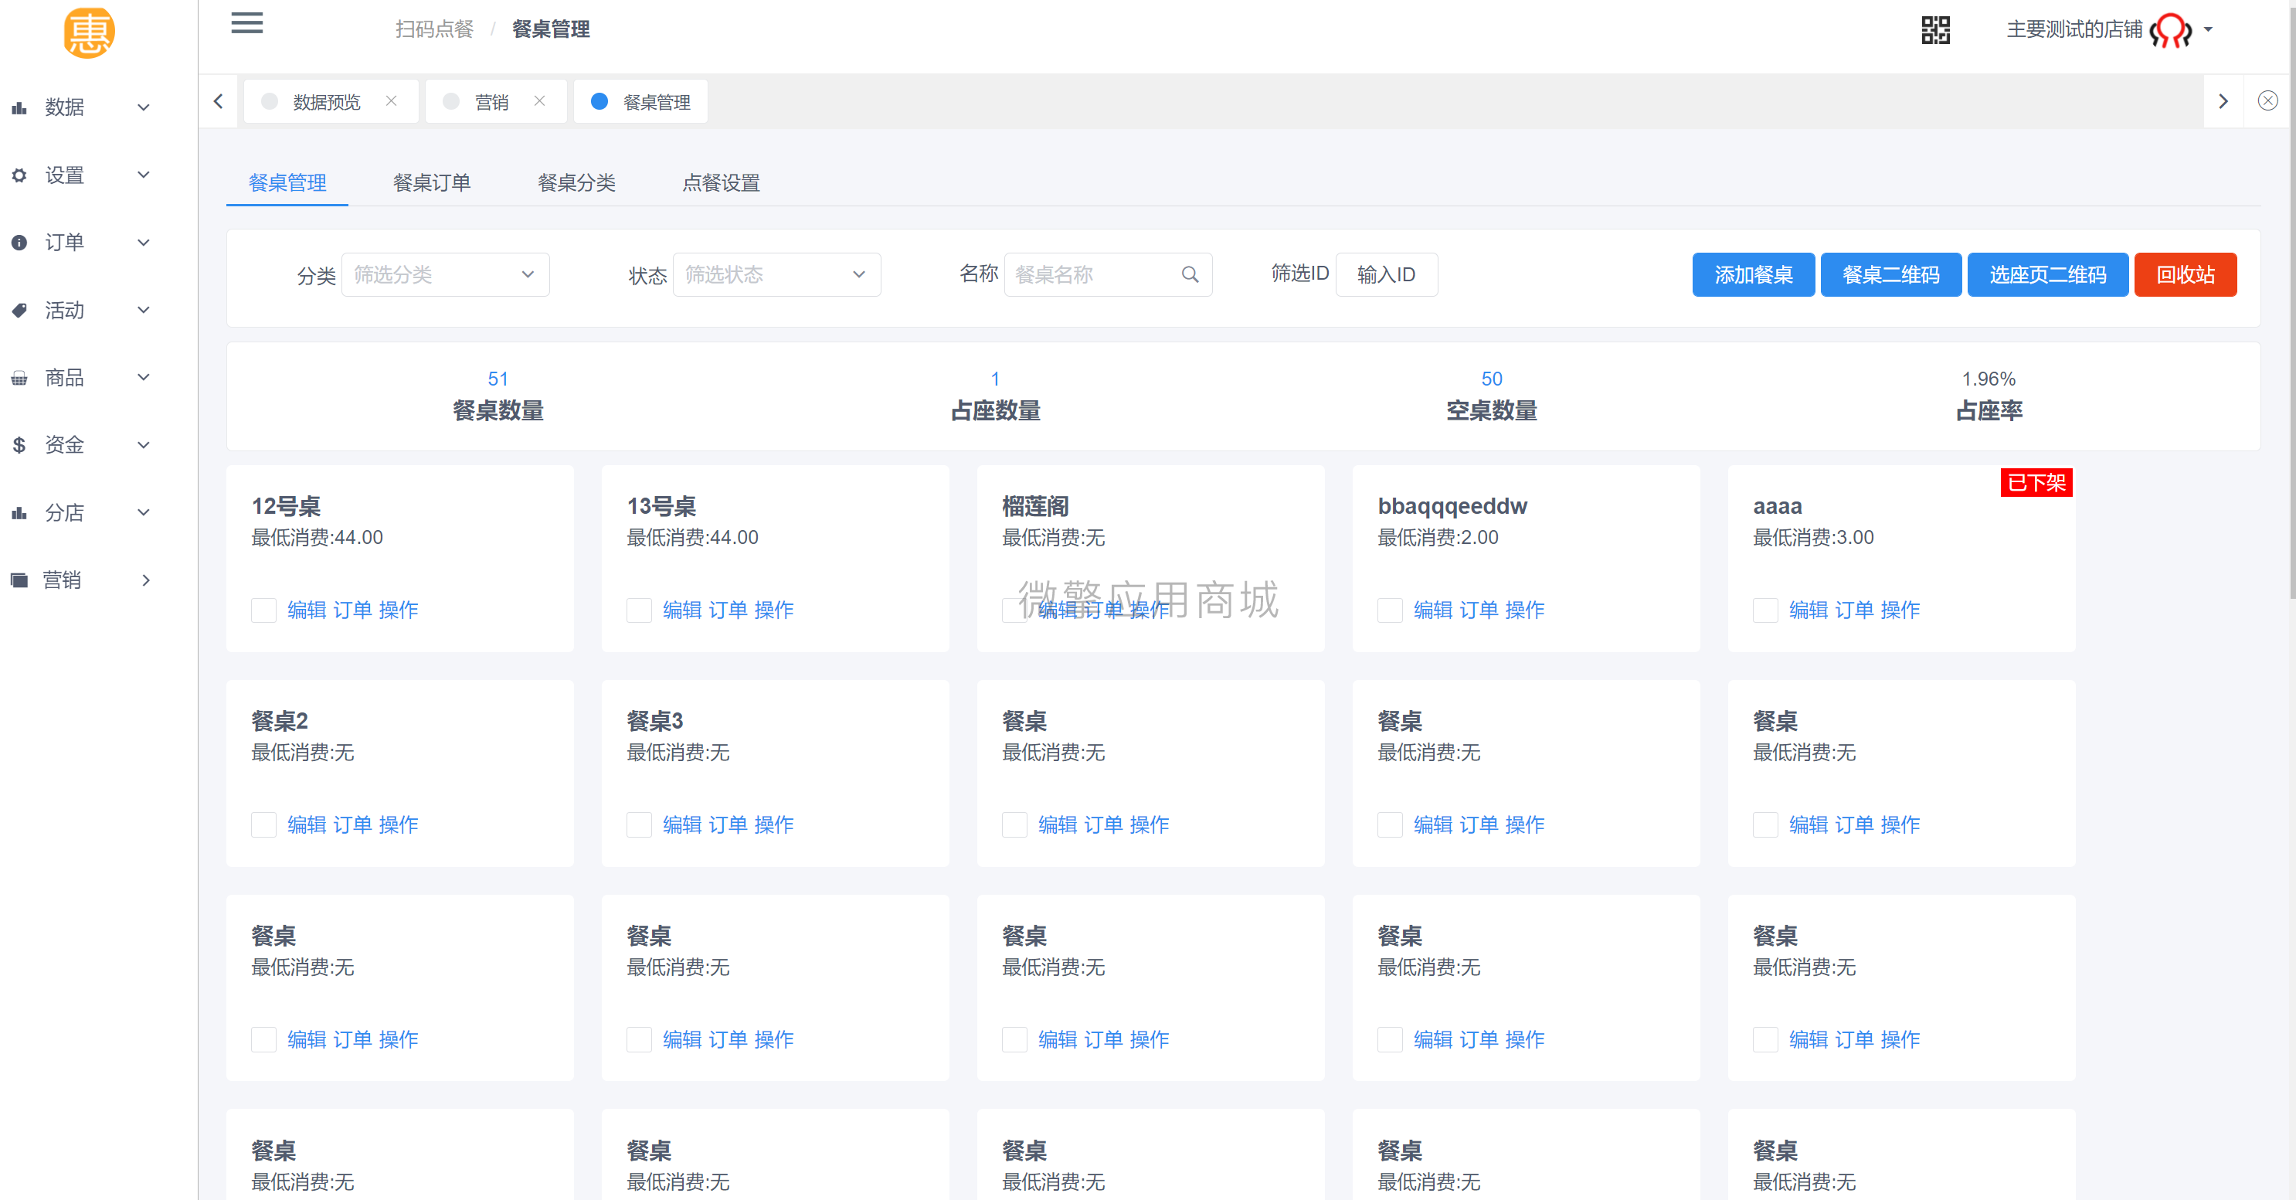
Task: Expand the 商品 sidebar menu
Action: tap(143, 378)
